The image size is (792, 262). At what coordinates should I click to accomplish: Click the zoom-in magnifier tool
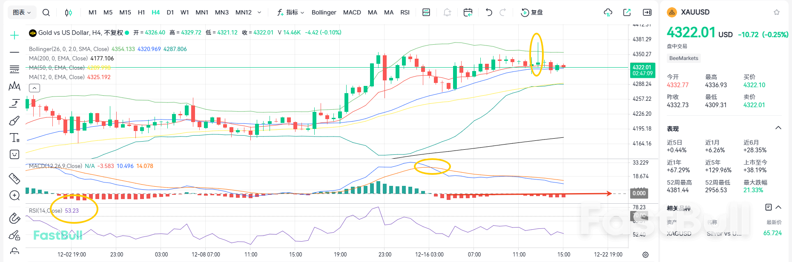pos(14,195)
